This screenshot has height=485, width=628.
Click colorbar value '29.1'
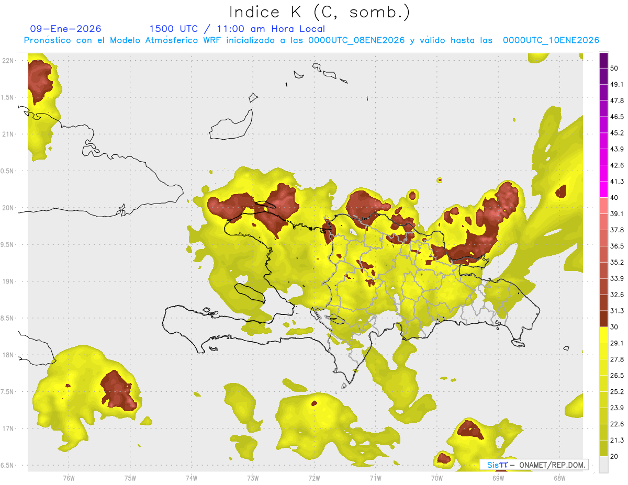617,343
